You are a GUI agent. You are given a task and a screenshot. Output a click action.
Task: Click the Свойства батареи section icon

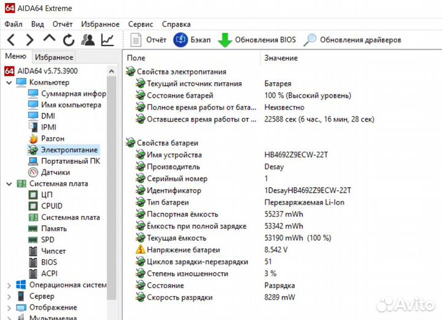coord(130,142)
